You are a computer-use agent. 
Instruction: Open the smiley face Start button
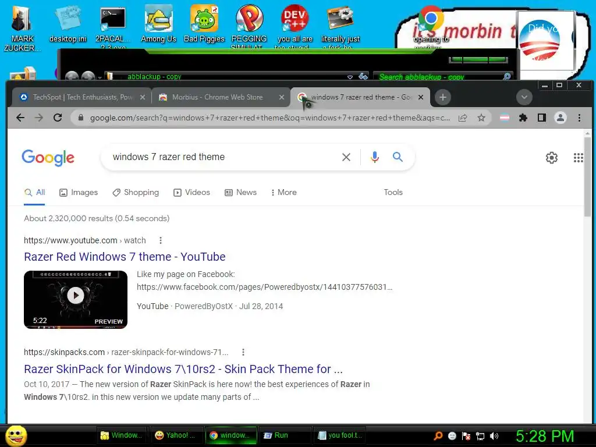point(16,436)
